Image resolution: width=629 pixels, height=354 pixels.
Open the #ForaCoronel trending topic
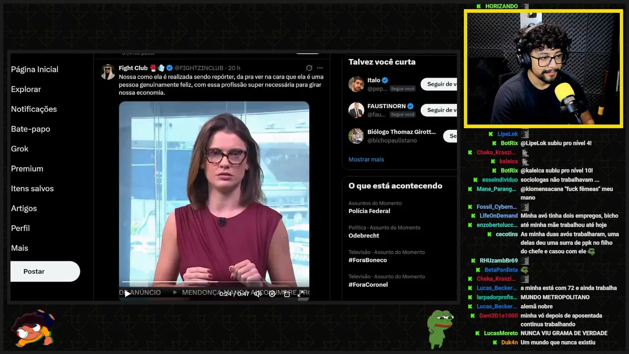point(368,285)
